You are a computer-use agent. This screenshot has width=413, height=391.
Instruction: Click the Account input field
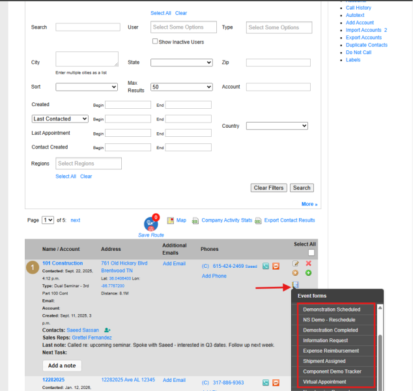[278, 87]
